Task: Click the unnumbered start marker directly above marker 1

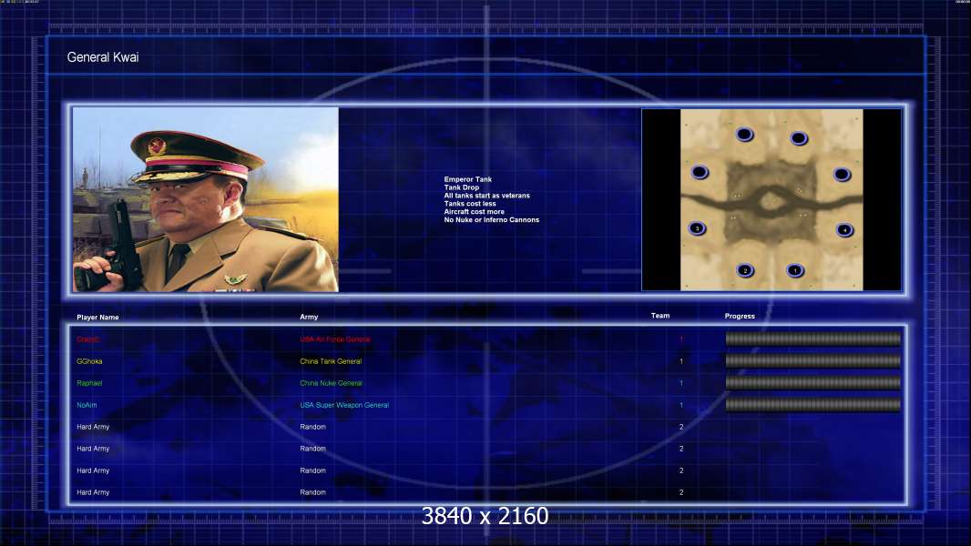Action: click(799, 138)
